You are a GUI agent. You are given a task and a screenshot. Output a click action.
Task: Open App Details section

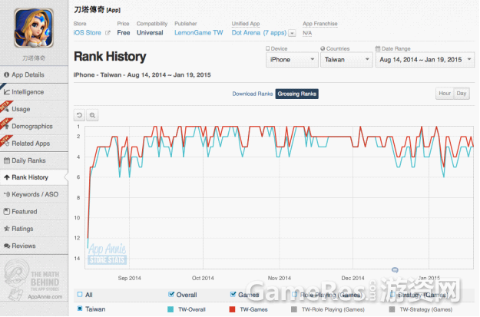(34, 74)
